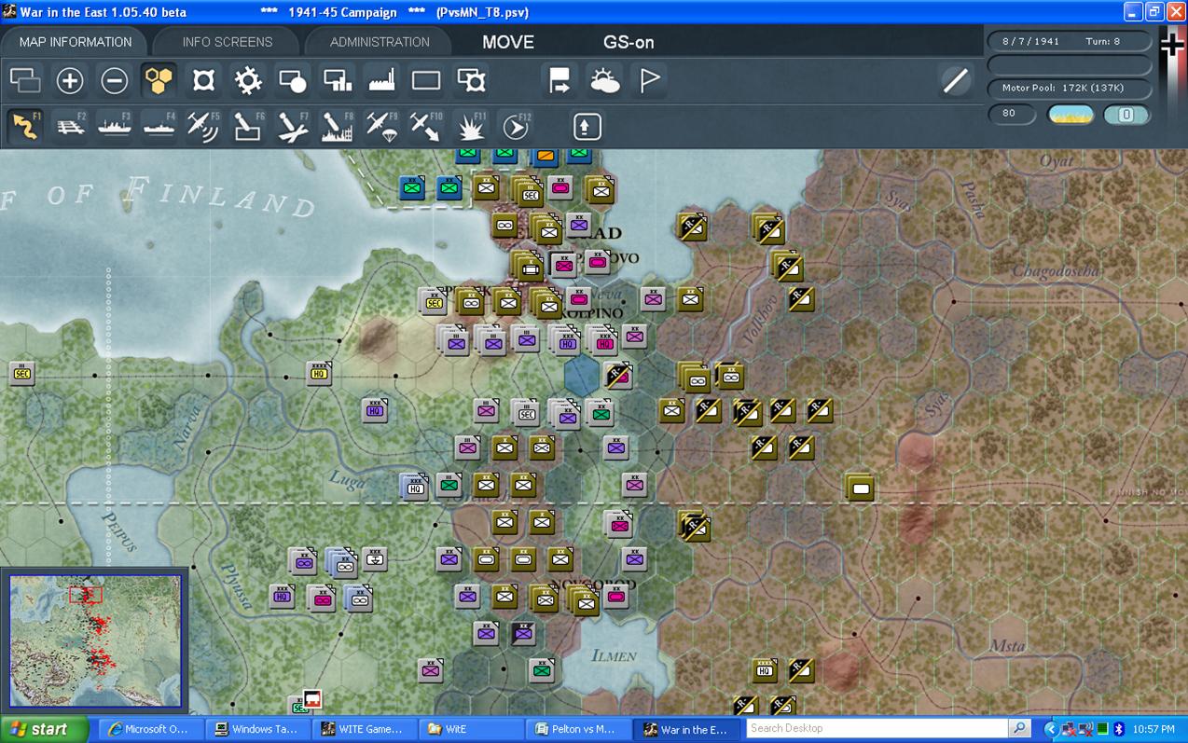Select the F10 air transfer mode icon
The image size is (1188, 743).
coord(426,126)
